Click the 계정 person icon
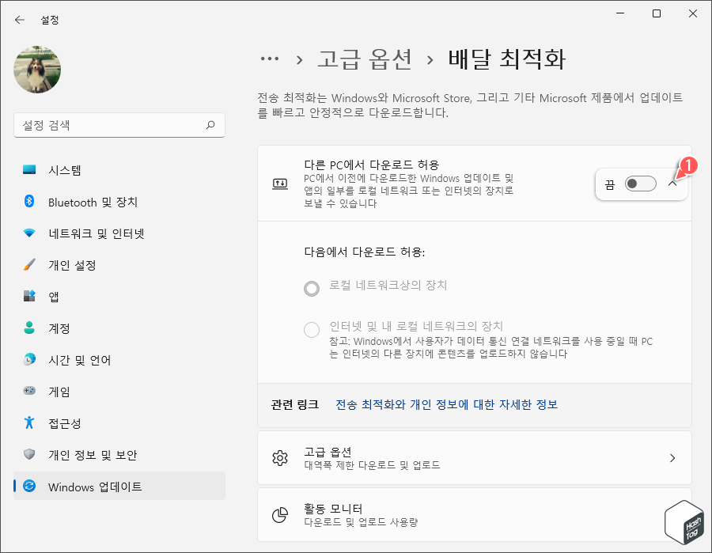 [29, 328]
